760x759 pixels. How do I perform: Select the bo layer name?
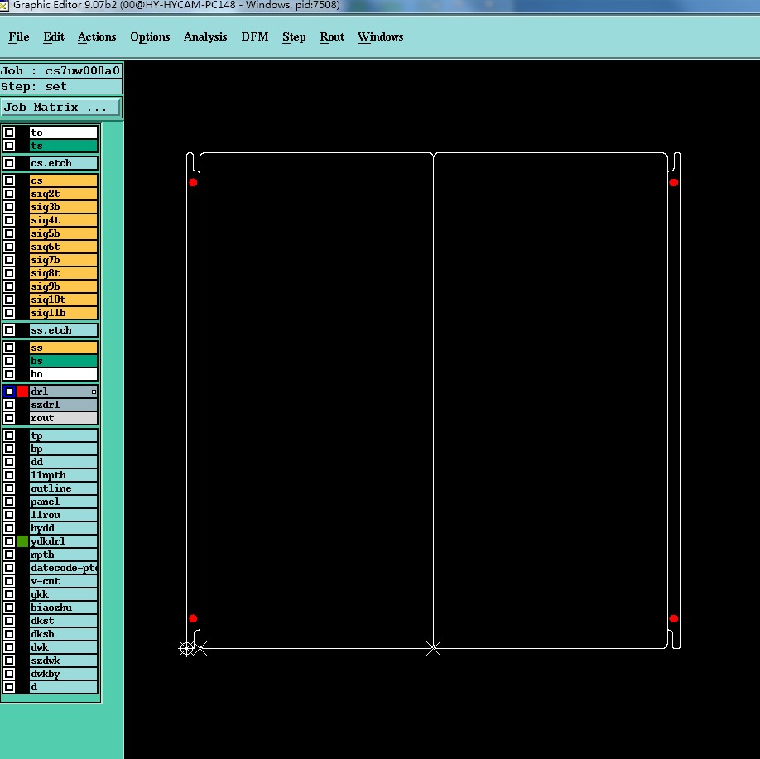coord(64,373)
